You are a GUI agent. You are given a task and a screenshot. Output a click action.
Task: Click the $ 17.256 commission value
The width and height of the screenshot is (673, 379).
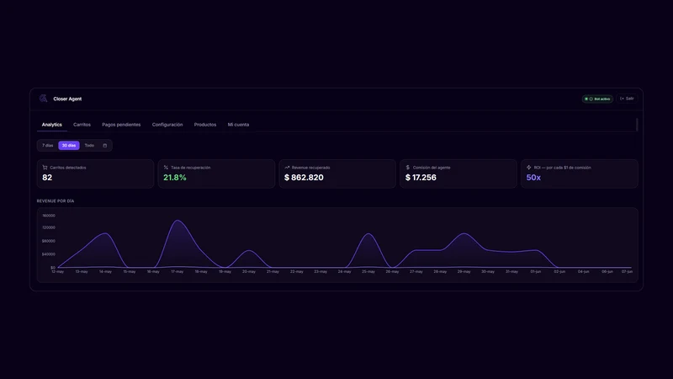[x=421, y=178]
